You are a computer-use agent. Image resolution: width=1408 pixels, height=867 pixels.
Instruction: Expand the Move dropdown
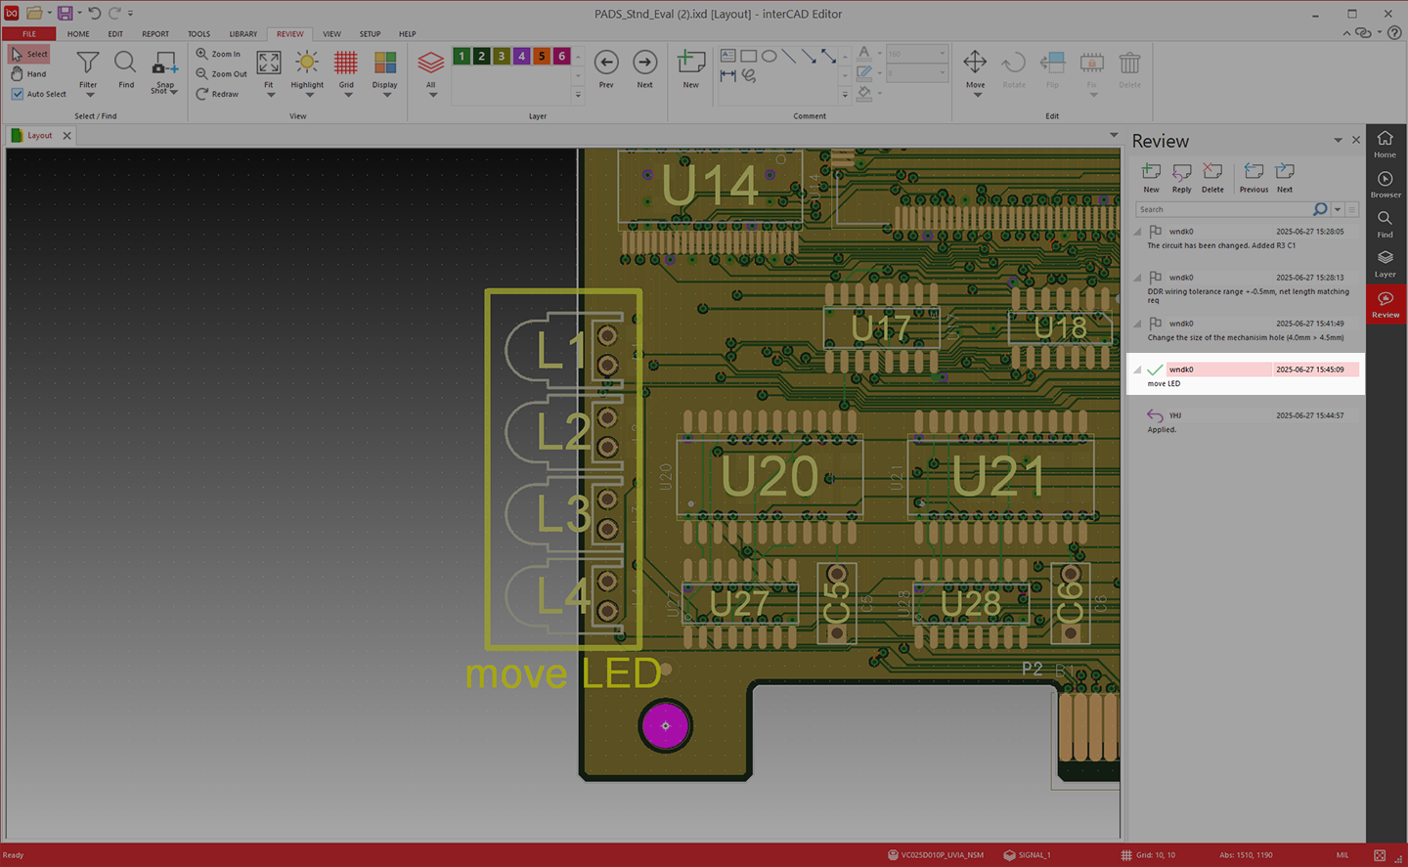(x=976, y=95)
